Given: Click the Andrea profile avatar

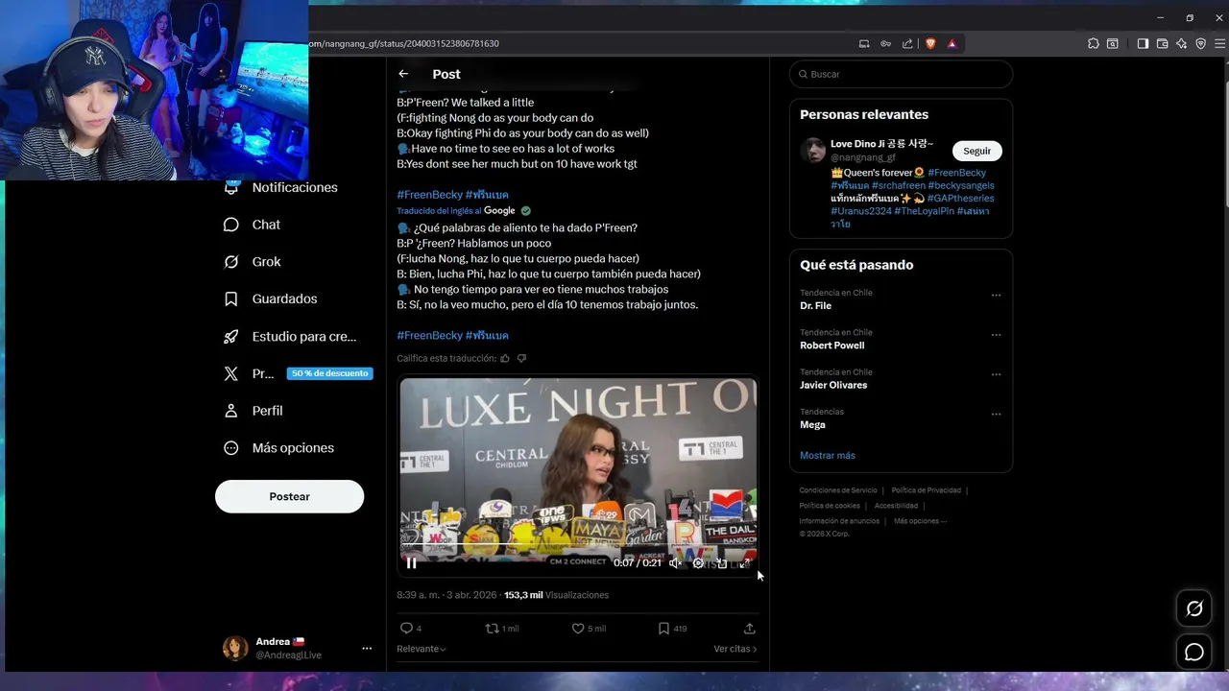Looking at the screenshot, I should point(235,648).
